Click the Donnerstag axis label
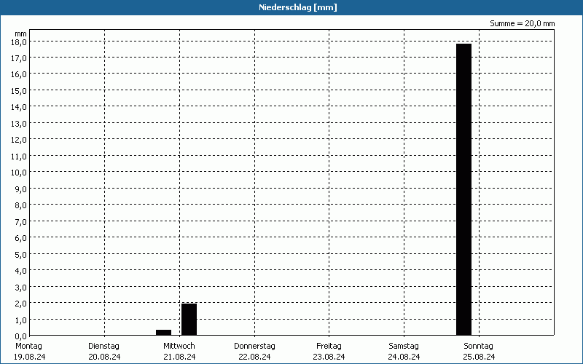Viewport: 583px width, 364px height. point(254,346)
